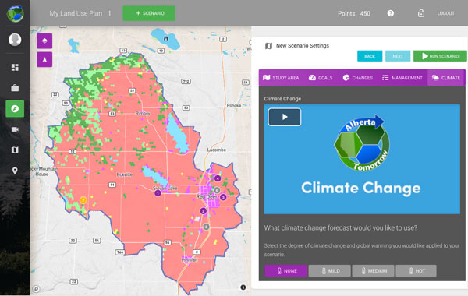Click the gray map marker 5
Image resolution: width=468 pixels, height=296 pixels.
pyautogui.click(x=206, y=227)
